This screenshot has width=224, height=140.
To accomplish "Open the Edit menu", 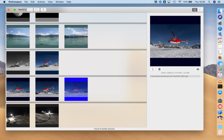I will 32,2.
